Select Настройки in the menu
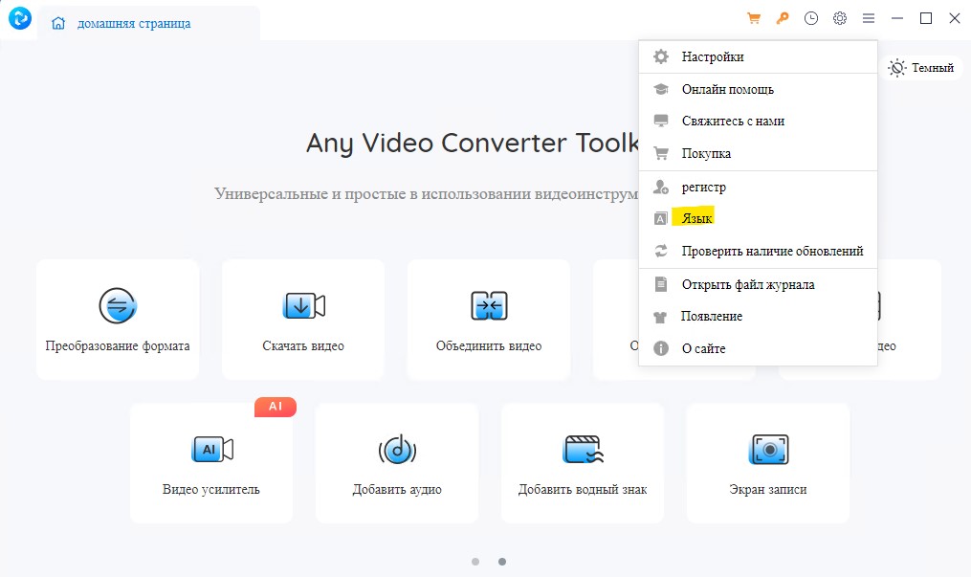971x577 pixels. coord(758,57)
